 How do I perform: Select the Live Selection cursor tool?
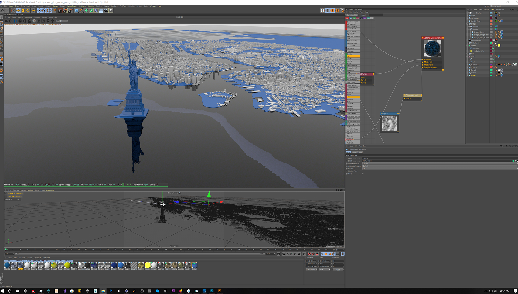pos(13,10)
